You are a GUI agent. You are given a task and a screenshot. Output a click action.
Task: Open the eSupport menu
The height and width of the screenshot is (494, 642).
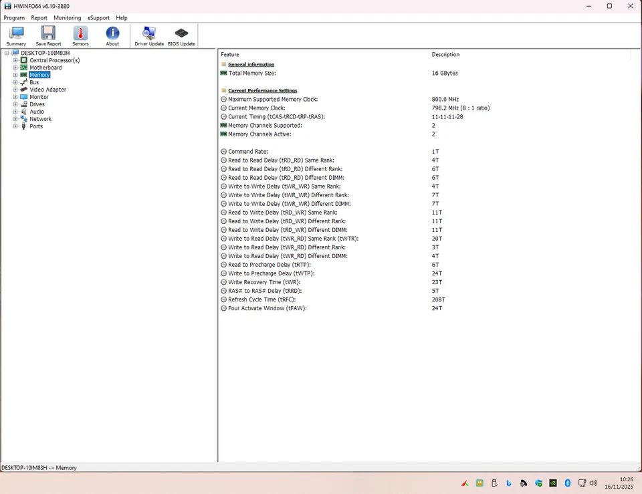[98, 18]
